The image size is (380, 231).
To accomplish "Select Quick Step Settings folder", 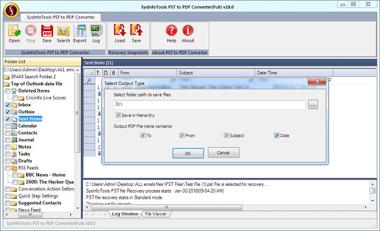I will tap(38, 196).
